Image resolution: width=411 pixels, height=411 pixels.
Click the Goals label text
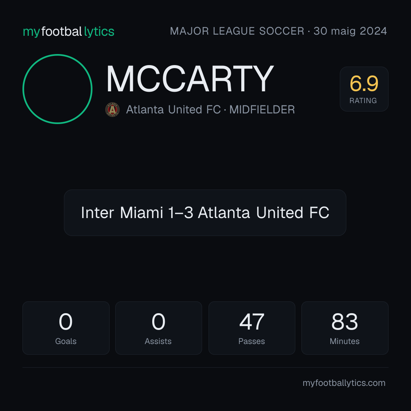click(66, 341)
